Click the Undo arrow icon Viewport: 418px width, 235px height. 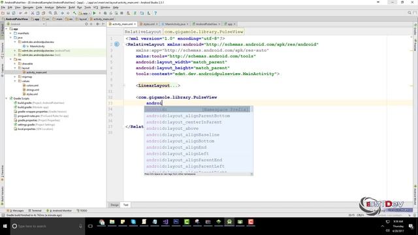coord(20,13)
